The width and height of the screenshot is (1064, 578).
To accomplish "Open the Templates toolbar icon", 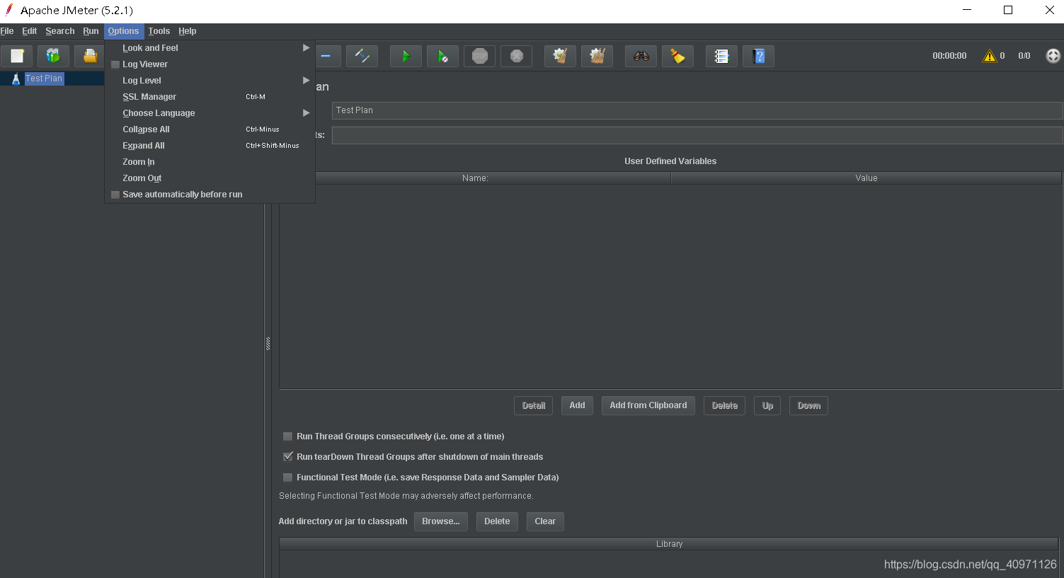I will 53,56.
